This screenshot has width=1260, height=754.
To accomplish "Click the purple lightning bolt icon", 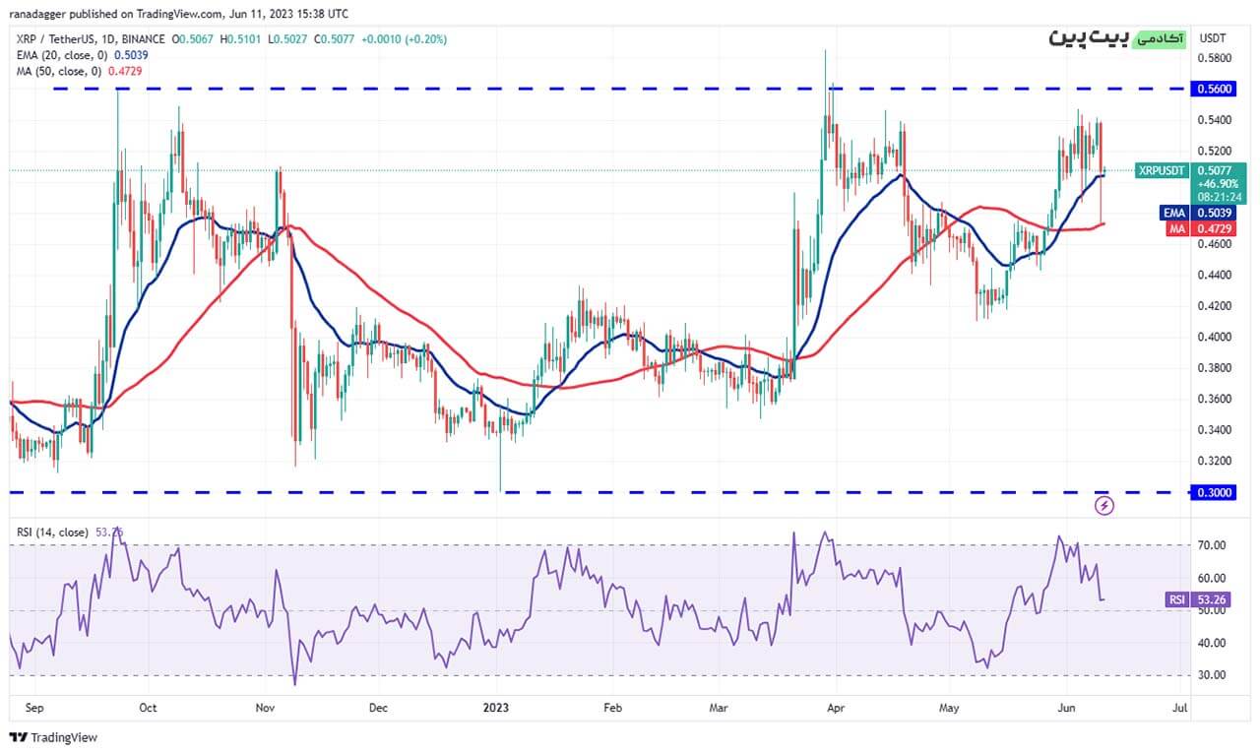I will (1104, 505).
